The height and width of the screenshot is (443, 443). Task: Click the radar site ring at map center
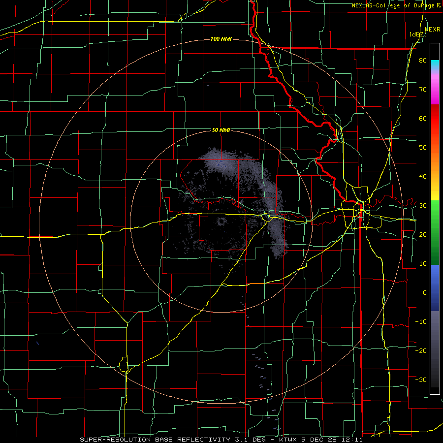[221, 222]
